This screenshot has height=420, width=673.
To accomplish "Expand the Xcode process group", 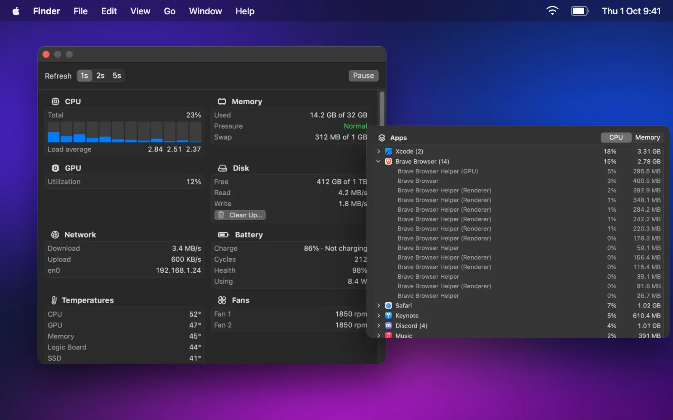I will (x=379, y=151).
